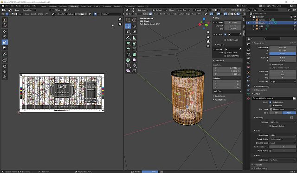Open the Output Quality dropdown
This screenshot has height=173, width=297.
[x=283, y=139]
